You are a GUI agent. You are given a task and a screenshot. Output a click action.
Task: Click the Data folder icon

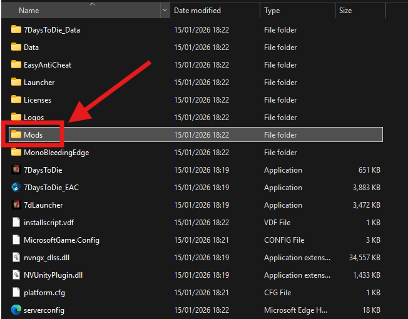point(16,47)
